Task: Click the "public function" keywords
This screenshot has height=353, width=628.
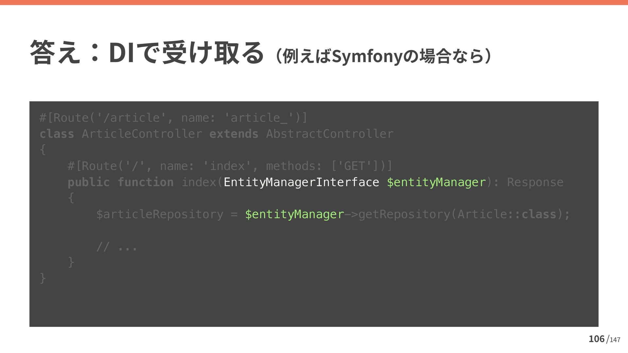Action: point(120,182)
